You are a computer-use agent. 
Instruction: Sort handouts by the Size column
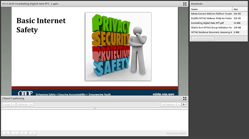240,9
